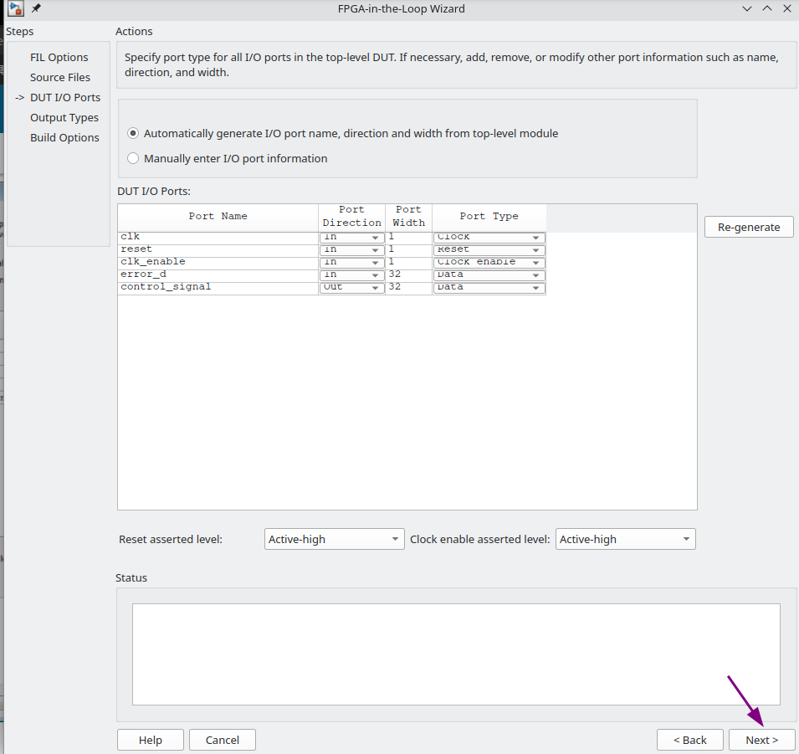The image size is (799, 754).
Task: Proceed with the Next > button
Action: pyautogui.click(x=762, y=740)
